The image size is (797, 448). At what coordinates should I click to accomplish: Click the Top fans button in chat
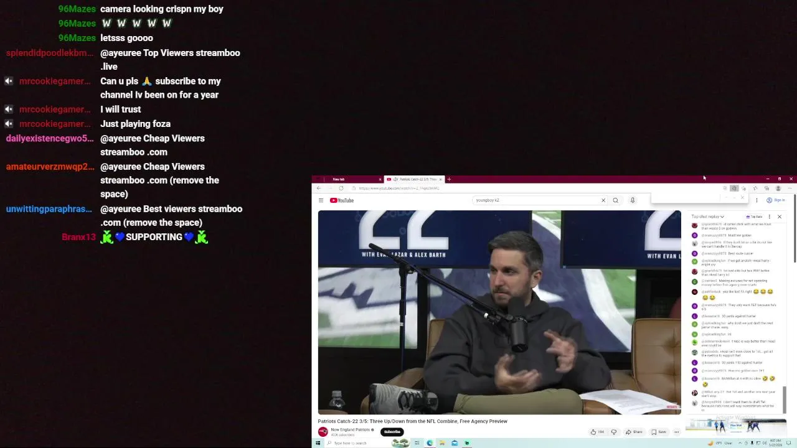(755, 217)
